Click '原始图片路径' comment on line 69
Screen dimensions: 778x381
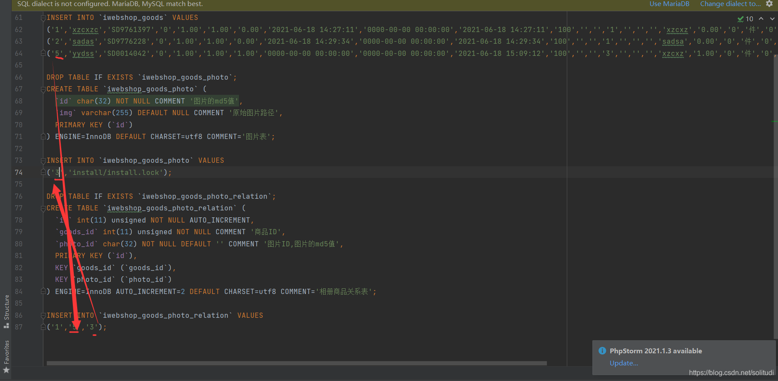pos(254,113)
